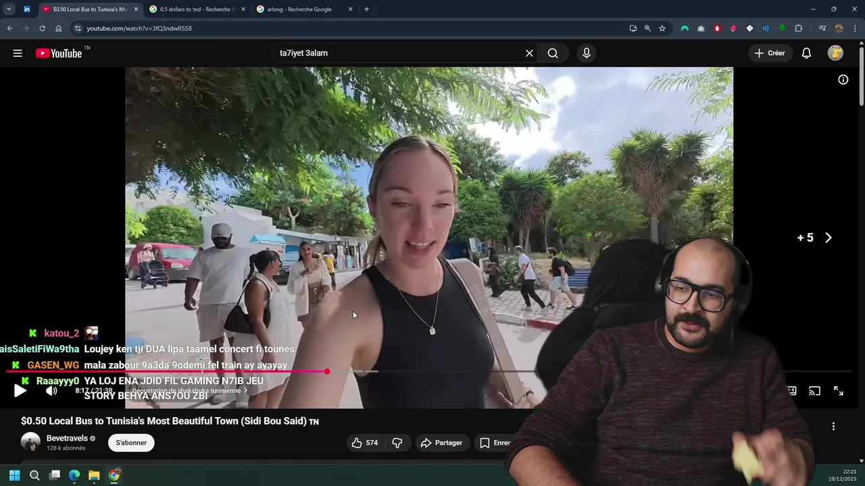Open the camera screenshot extension

coord(701,28)
